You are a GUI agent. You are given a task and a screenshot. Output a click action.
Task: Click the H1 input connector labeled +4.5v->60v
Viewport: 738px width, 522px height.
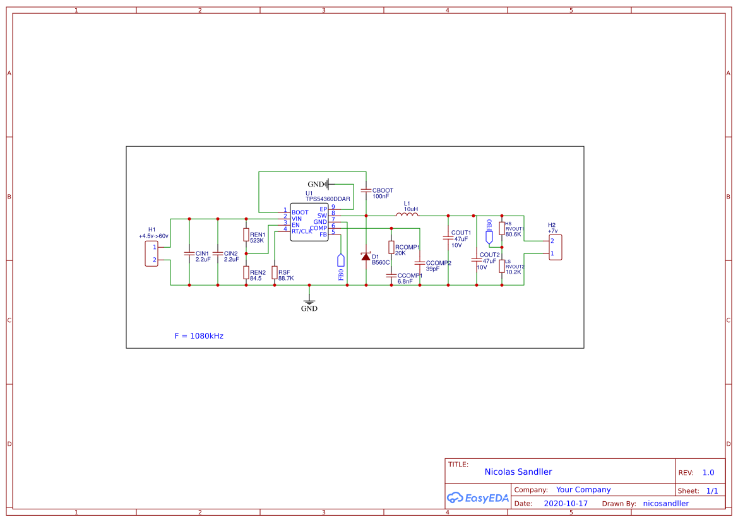click(151, 253)
